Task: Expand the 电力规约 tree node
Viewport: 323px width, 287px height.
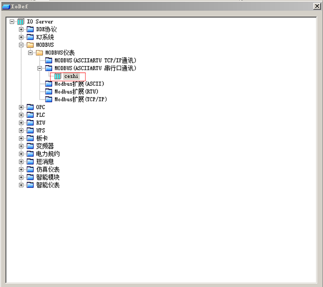Action: tap(21, 154)
